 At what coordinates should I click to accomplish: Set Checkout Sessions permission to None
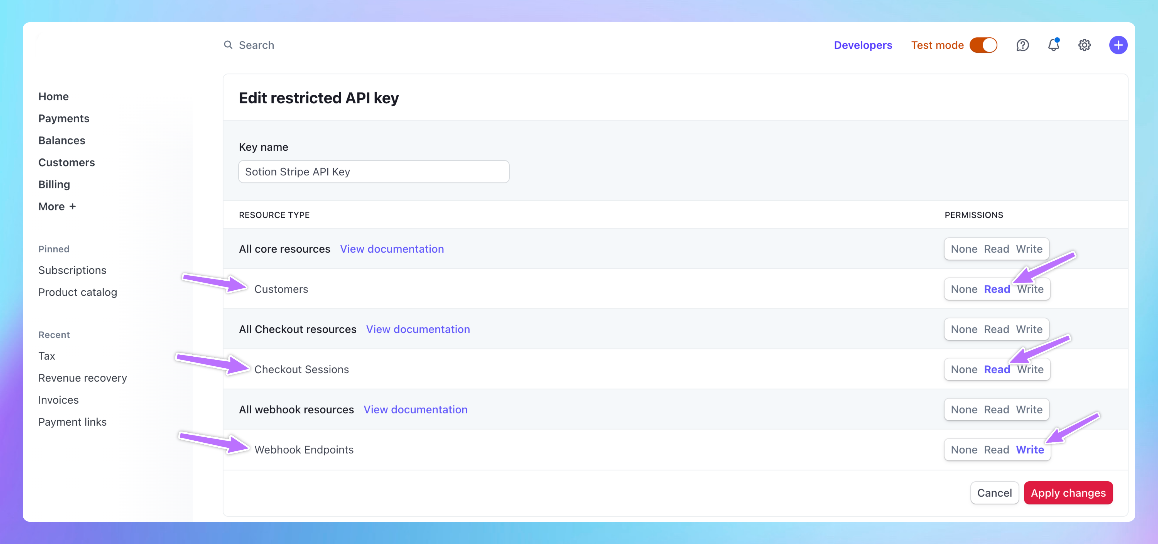coord(964,369)
